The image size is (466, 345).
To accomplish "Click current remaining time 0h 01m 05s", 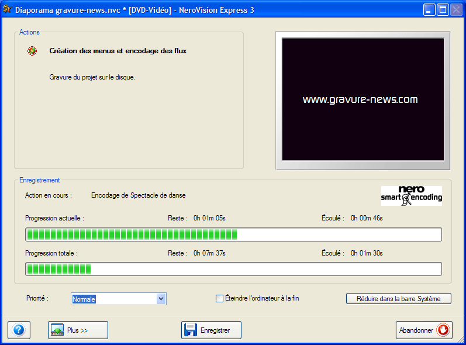I will (x=209, y=218).
